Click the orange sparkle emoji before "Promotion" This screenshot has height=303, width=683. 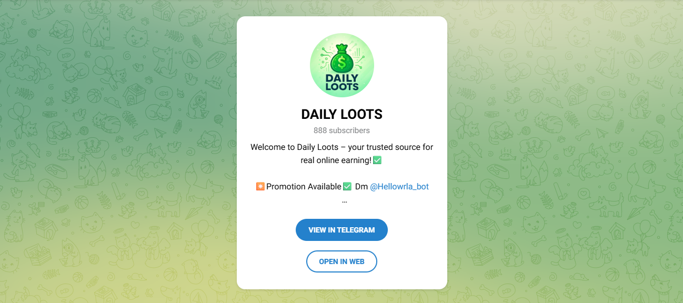(x=260, y=186)
